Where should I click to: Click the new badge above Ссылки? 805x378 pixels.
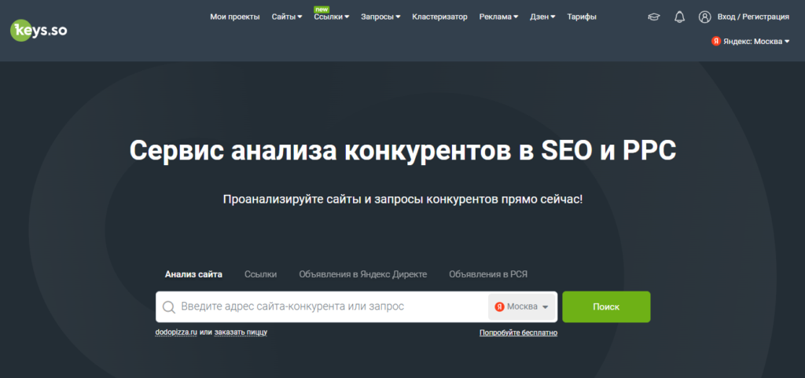coord(322,9)
